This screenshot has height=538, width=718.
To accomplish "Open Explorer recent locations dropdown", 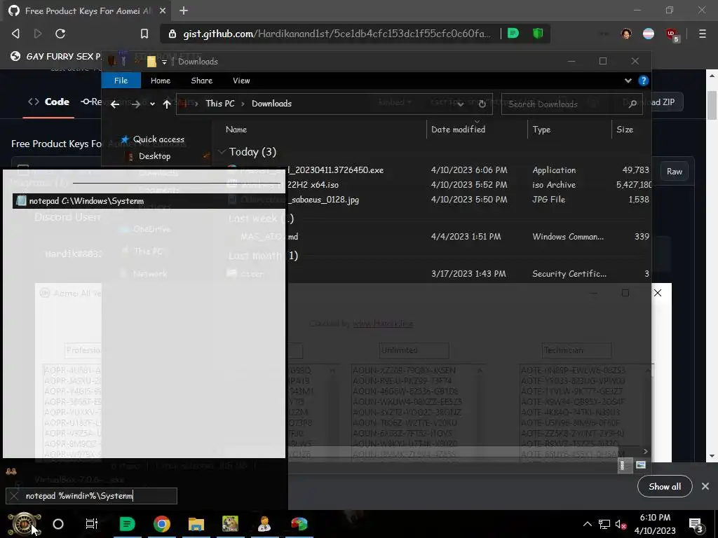I will [152, 104].
